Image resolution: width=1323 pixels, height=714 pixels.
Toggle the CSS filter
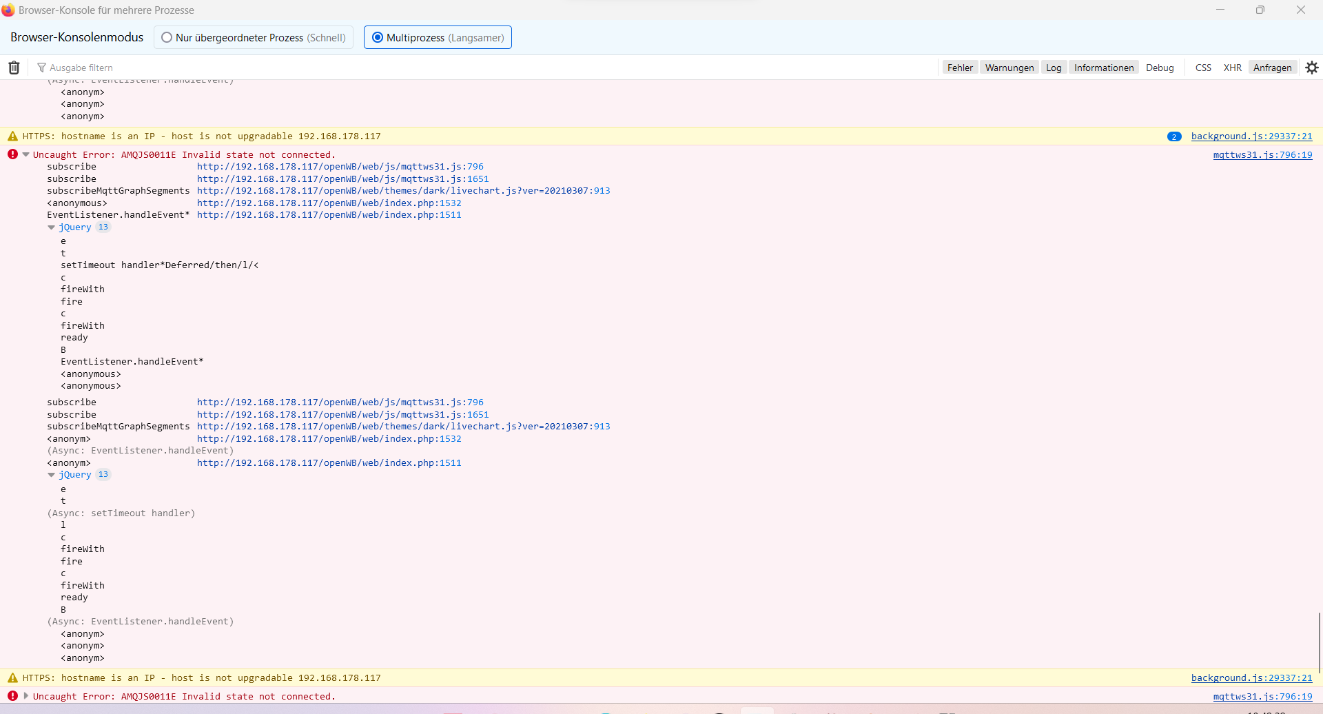click(x=1203, y=68)
